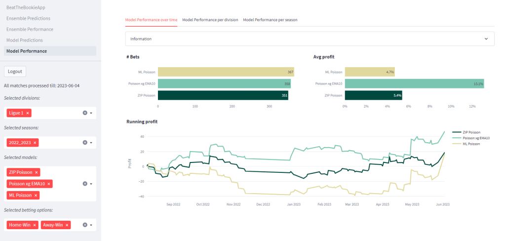Toggle ZIP Poisson series in chart legend
505x241 pixels.
point(472,132)
